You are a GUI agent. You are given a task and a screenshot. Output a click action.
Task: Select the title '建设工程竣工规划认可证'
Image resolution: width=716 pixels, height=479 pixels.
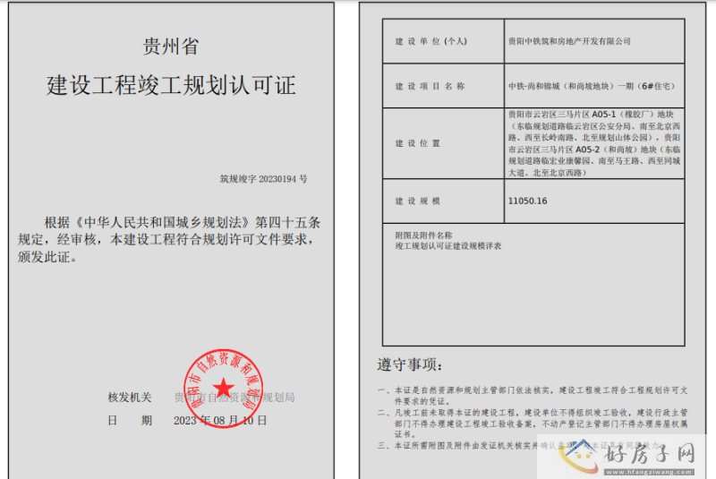click(171, 85)
